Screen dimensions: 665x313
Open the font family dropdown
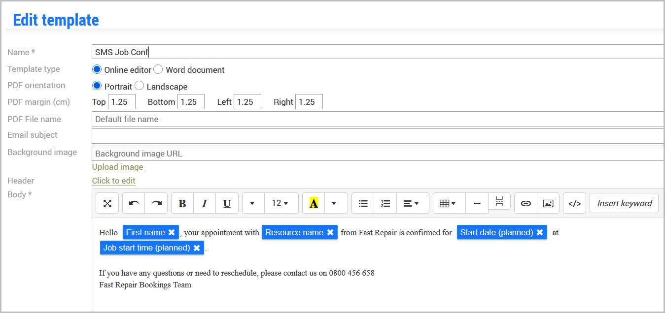(253, 203)
